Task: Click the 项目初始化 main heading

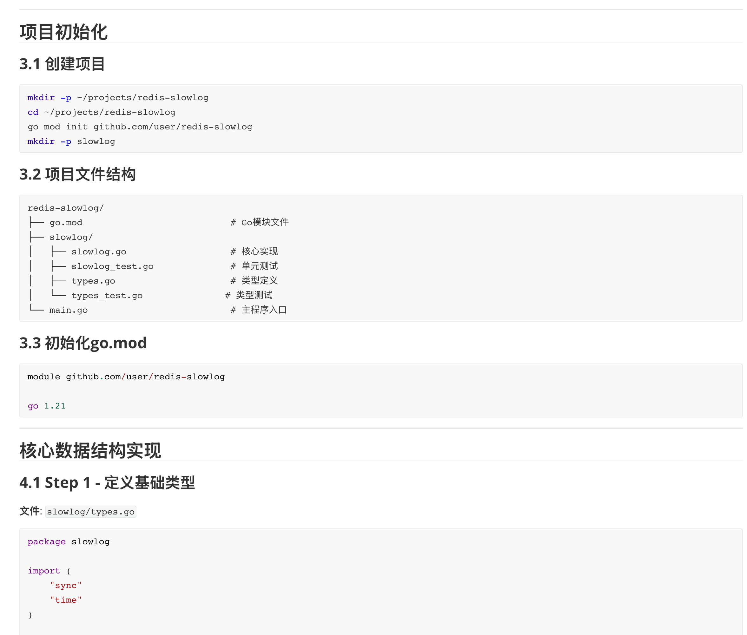Action: (x=63, y=32)
